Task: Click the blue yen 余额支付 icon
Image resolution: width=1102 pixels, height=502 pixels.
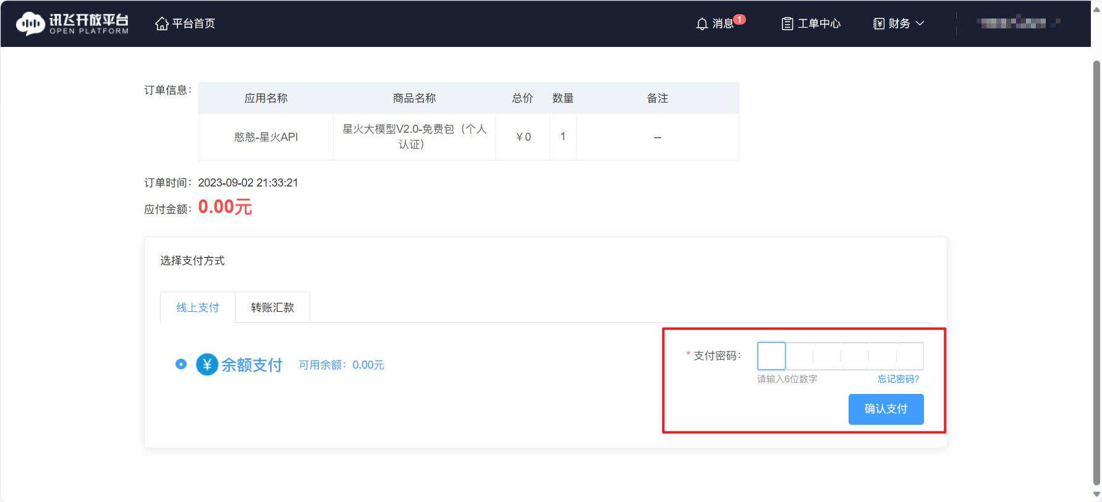Action: point(207,364)
